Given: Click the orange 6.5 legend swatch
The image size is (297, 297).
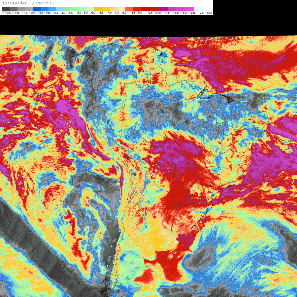Looking at the screenshot, I should (x=98, y=9).
